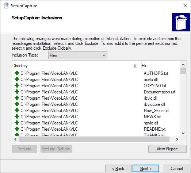This screenshot has width=191, height=173.
Task: Close the SetupCapture window
Action: 185,5
